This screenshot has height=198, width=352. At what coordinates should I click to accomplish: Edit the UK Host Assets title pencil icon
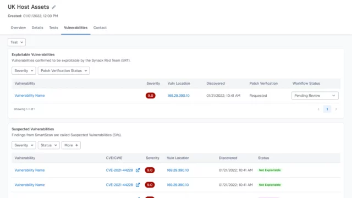click(54, 7)
